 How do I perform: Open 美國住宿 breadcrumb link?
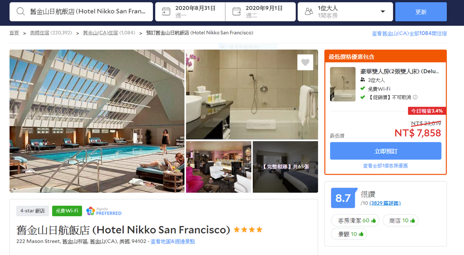tap(39, 33)
